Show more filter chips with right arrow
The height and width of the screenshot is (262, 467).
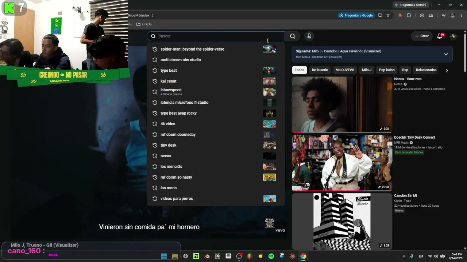[x=447, y=70]
